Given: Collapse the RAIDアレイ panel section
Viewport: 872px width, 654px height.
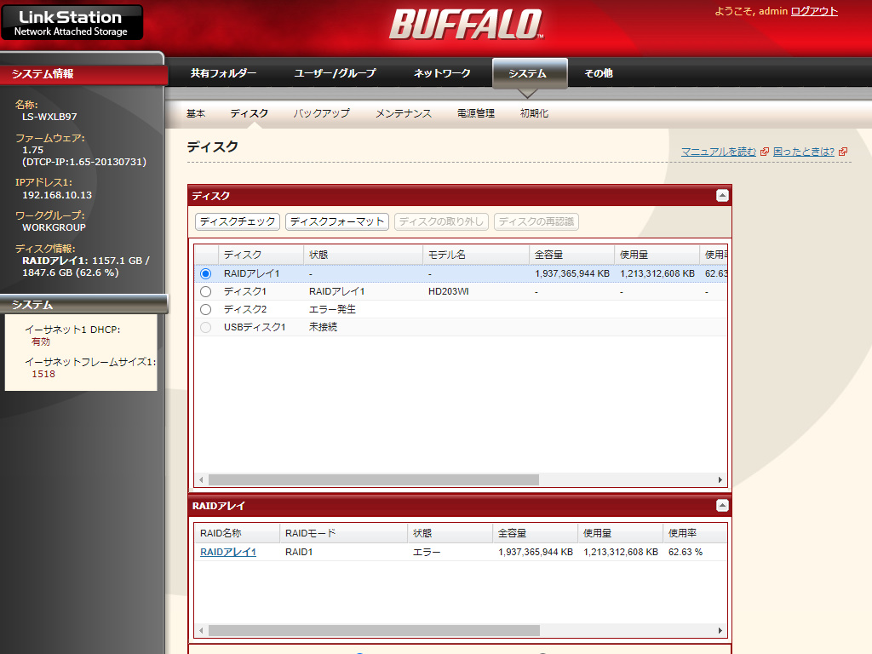Looking at the screenshot, I should (722, 506).
